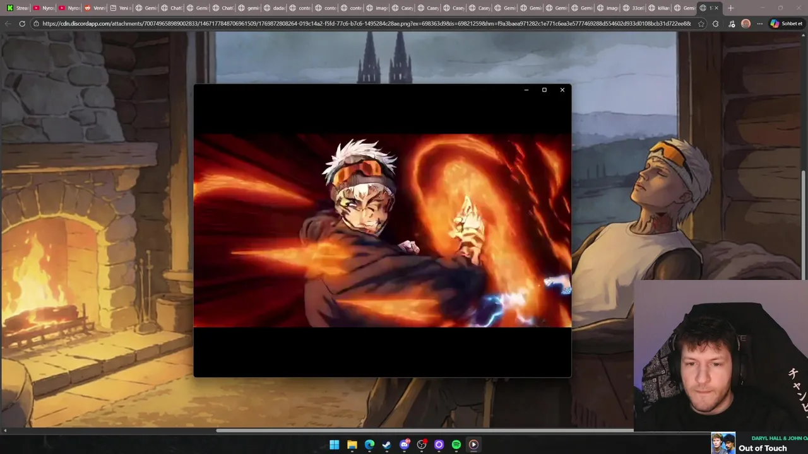The width and height of the screenshot is (808, 454).
Task: Open the browser extensions menu
Action: (x=715, y=23)
